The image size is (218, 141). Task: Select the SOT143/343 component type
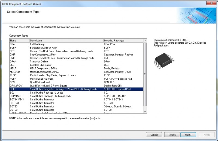point(76,100)
